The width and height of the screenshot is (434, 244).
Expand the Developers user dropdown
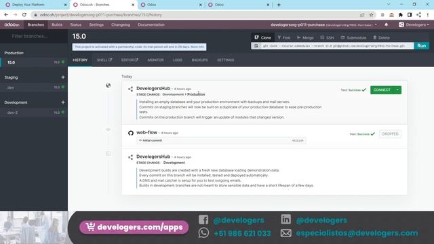coord(414,24)
